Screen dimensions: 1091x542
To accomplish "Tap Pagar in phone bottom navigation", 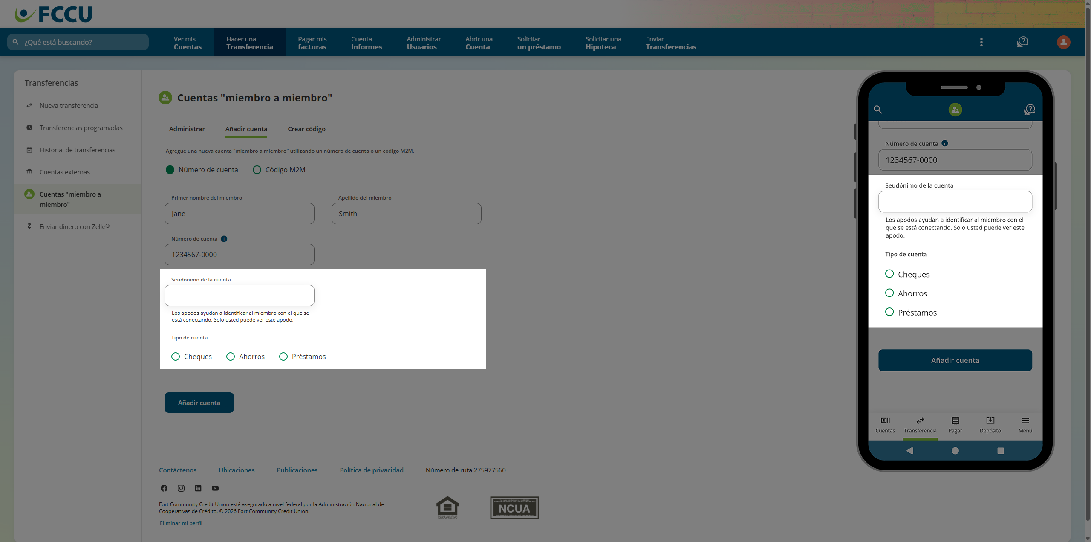I will point(955,425).
